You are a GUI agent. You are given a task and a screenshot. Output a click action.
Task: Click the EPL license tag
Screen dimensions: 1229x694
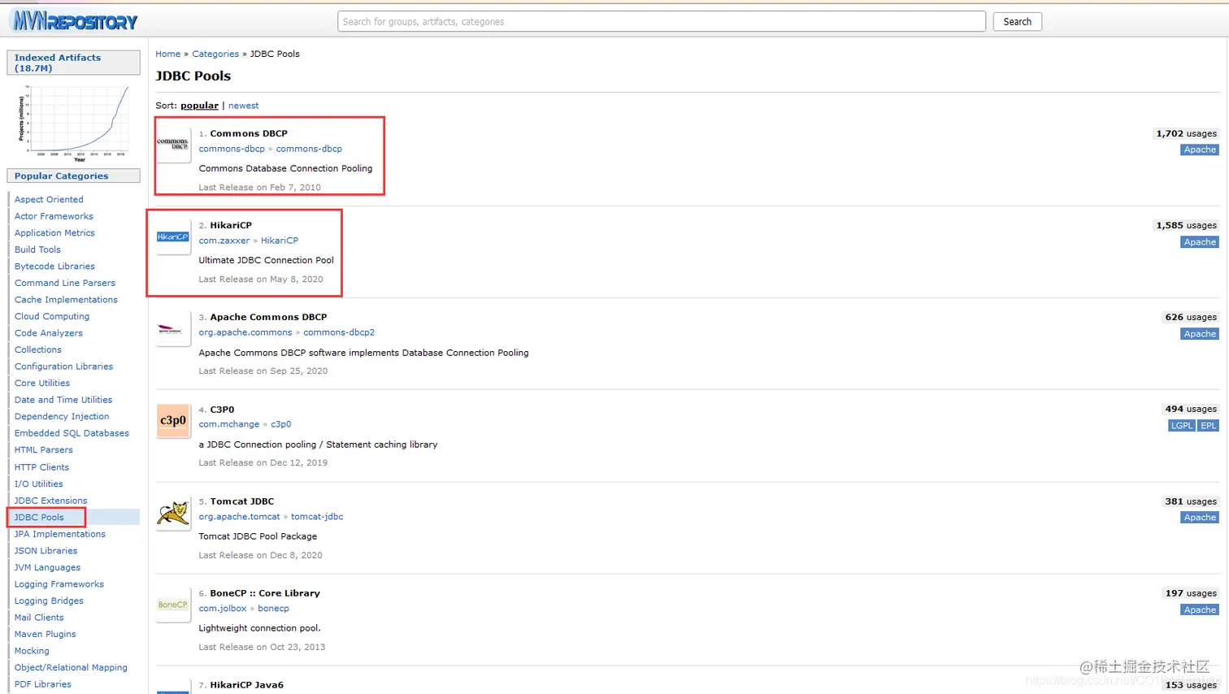pyautogui.click(x=1209, y=426)
